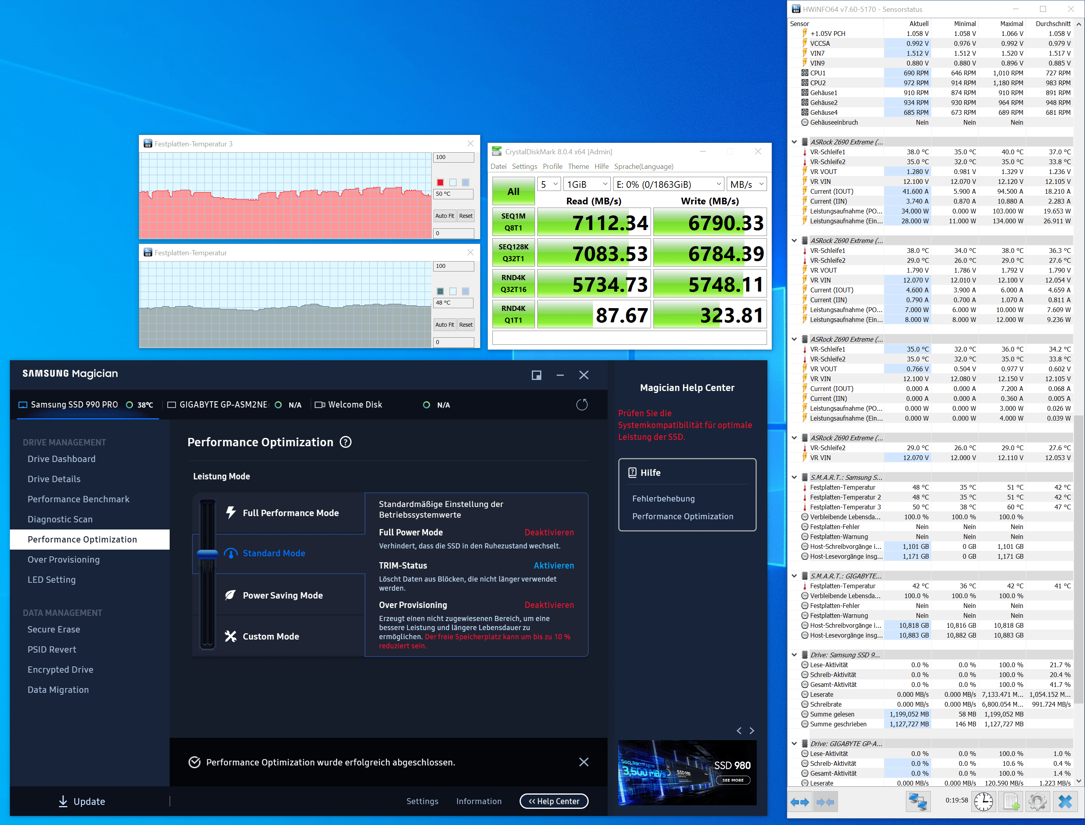Click Fehlerbehebung link in Hilfe panel
Screen dimensions: 1085x825
663,499
